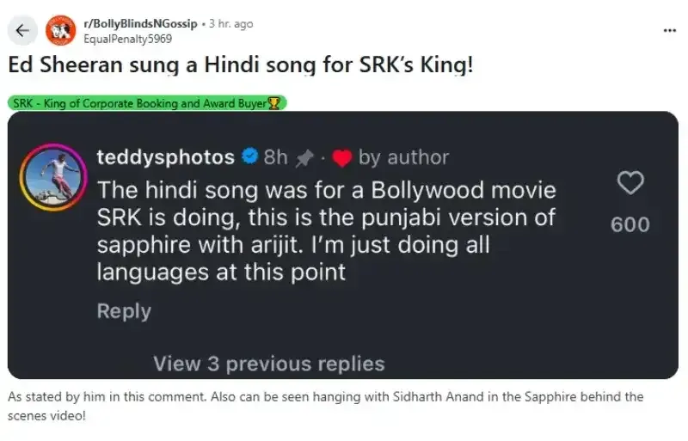Select the green SRK Corporate Booking flair
This screenshot has height=441, width=688.
[147, 103]
